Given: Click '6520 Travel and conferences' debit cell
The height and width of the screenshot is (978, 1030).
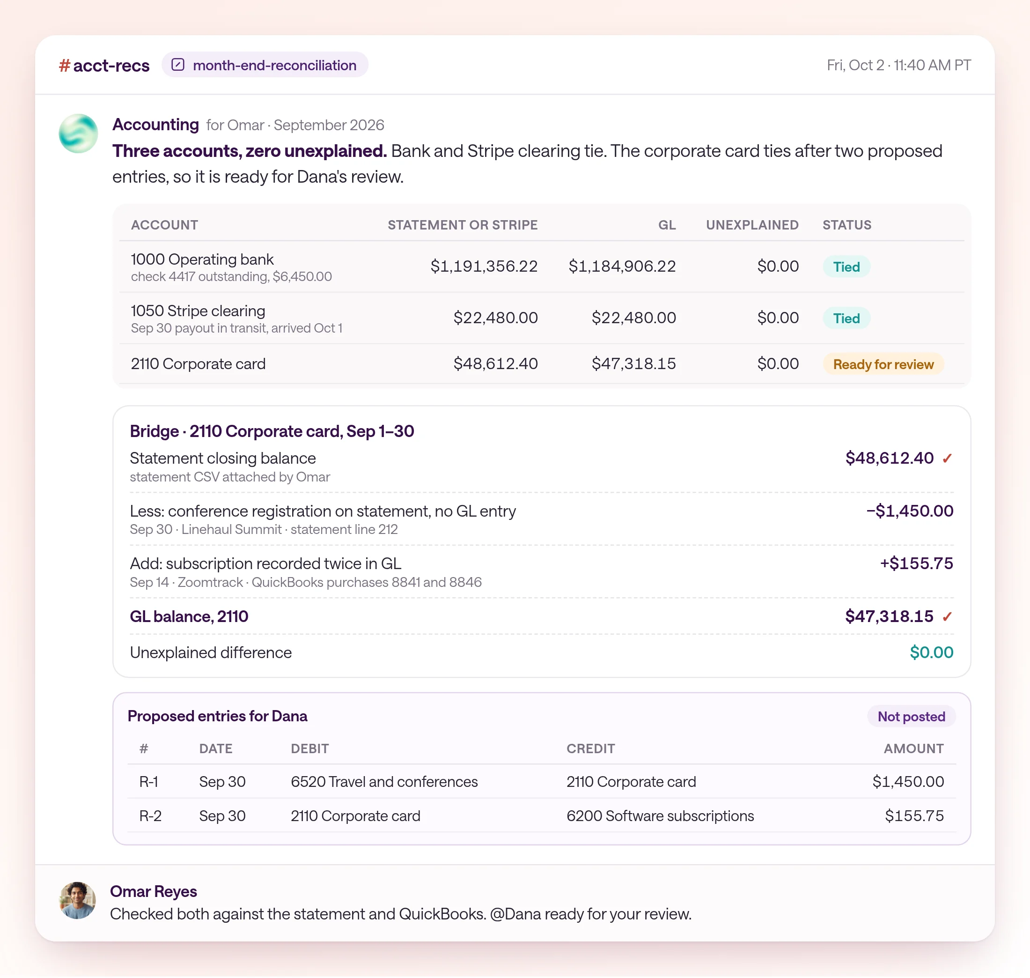Looking at the screenshot, I should [384, 783].
